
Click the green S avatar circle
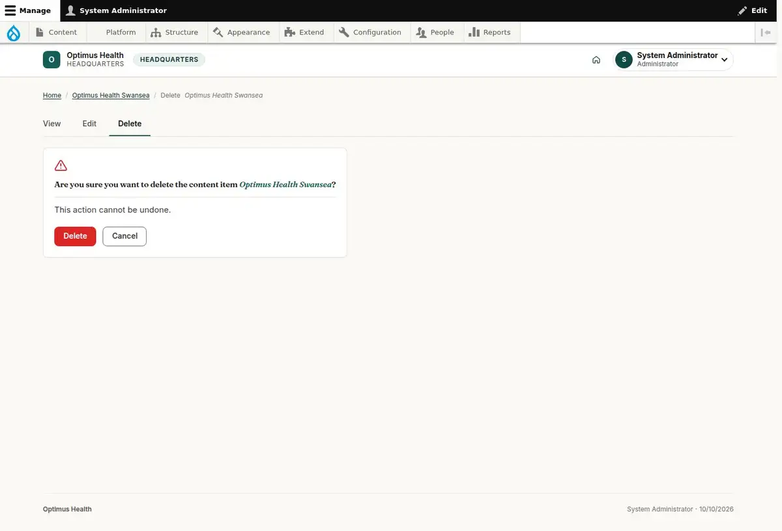(624, 60)
